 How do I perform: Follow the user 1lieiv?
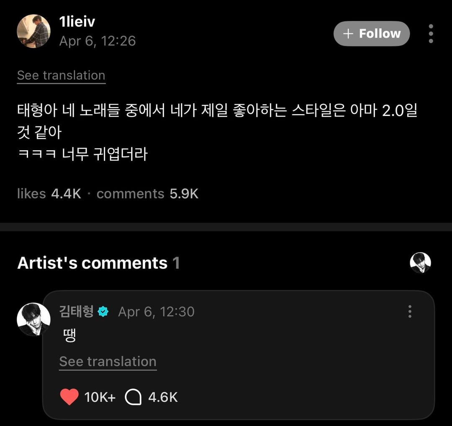pyautogui.click(x=371, y=33)
